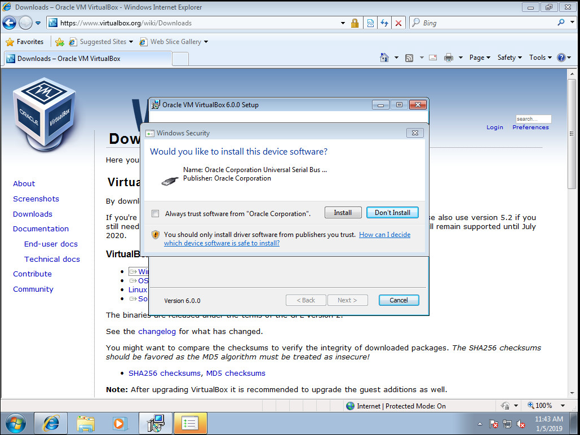Open the changelog link
The image size is (580, 435).
tap(157, 331)
